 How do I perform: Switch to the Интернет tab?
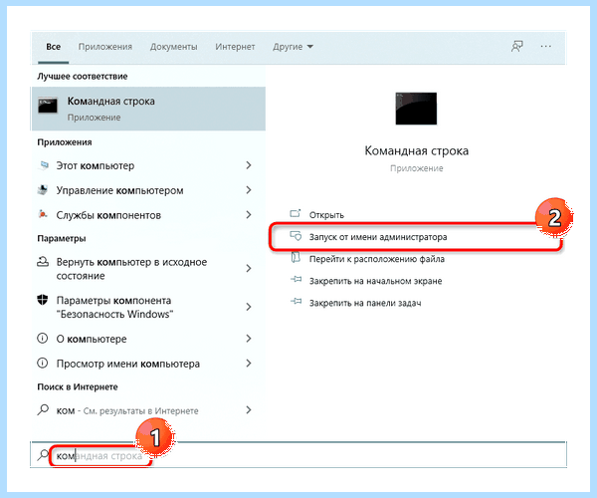[x=235, y=47]
